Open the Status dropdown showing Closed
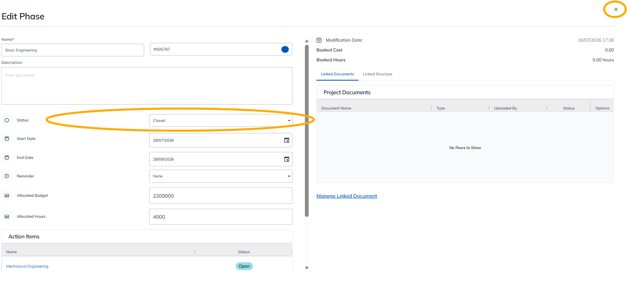 (x=221, y=121)
